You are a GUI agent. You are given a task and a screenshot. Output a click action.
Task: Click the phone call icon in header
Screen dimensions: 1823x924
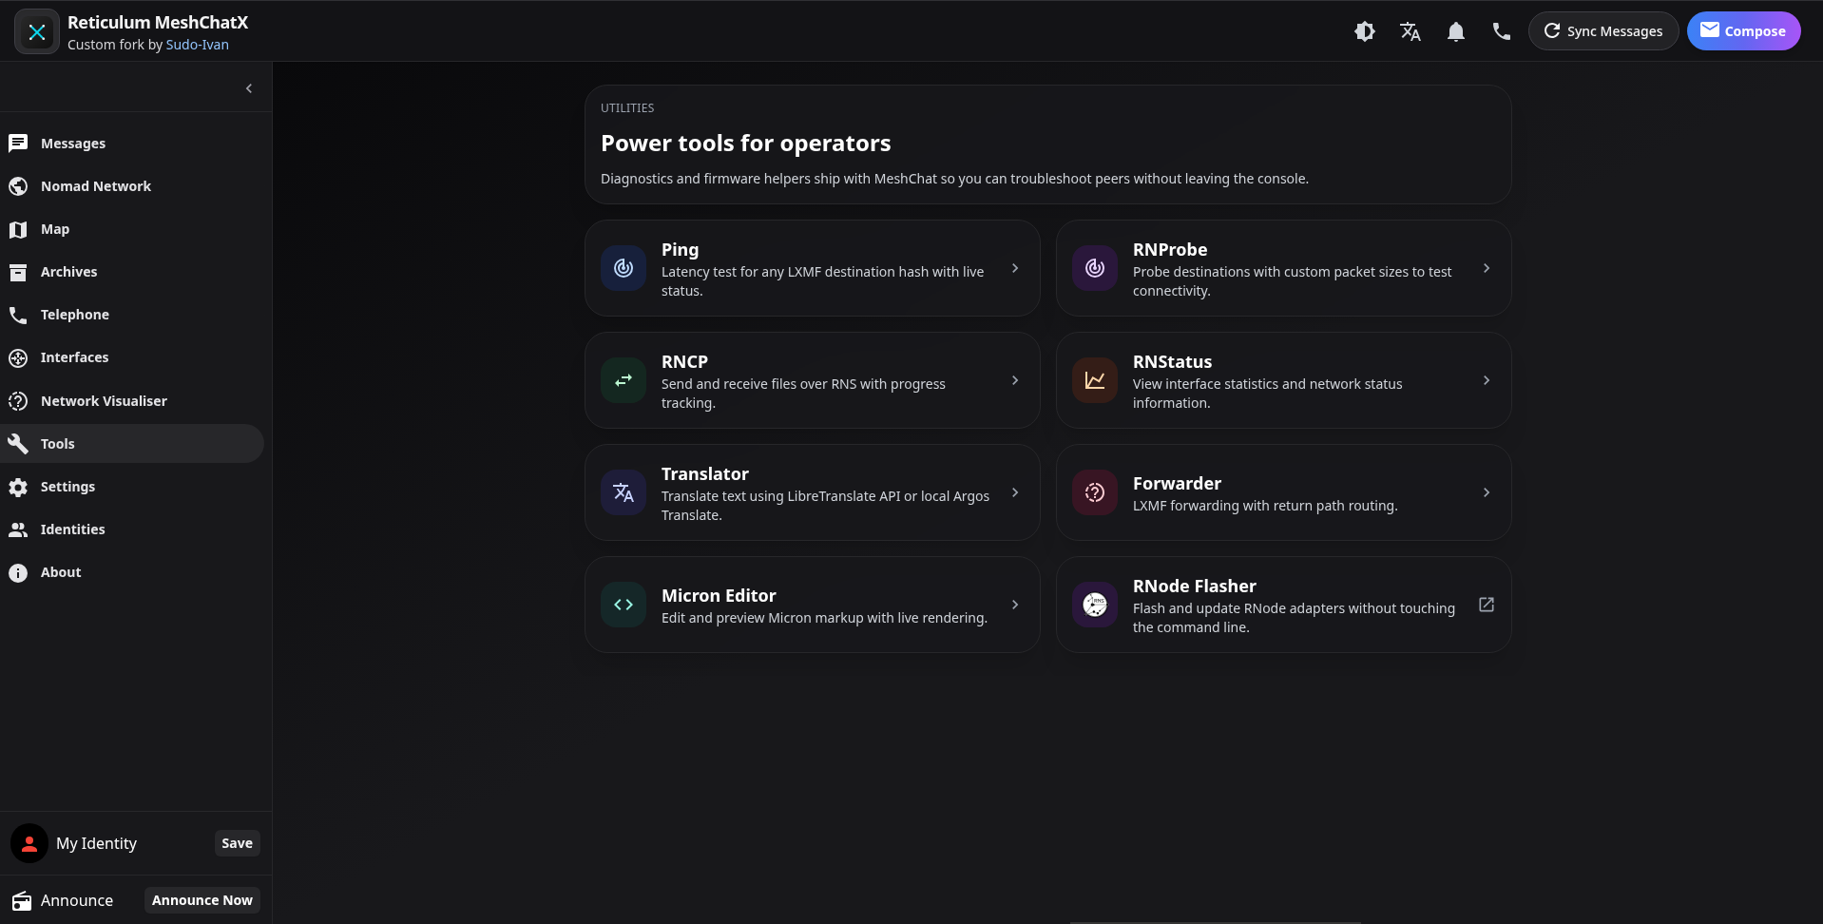(1501, 31)
